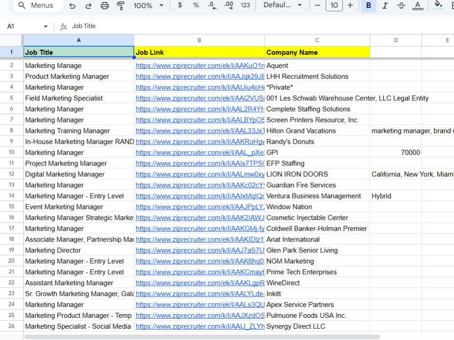The image size is (454, 340).
Task: Open the Aquent job ziprecruiter link
Action: coord(200,66)
